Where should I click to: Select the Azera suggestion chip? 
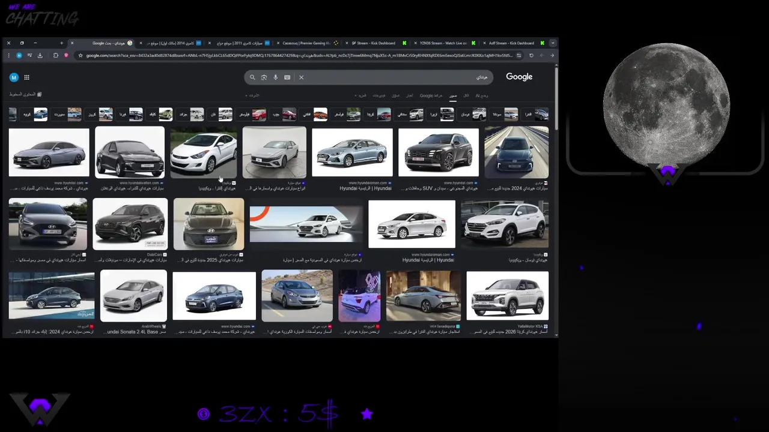pos(440,114)
